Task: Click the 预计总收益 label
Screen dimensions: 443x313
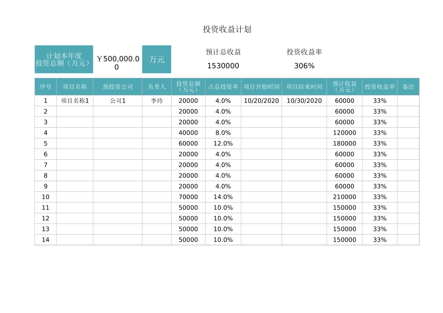Action: tap(223, 52)
